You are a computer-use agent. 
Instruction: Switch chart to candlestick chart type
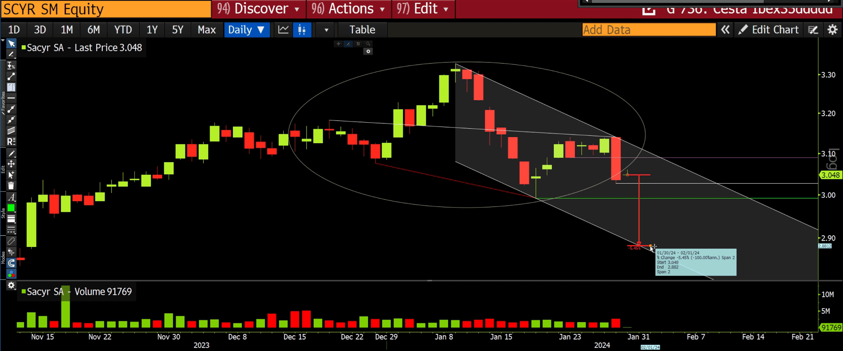pyautogui.click(x=302, y=29)
